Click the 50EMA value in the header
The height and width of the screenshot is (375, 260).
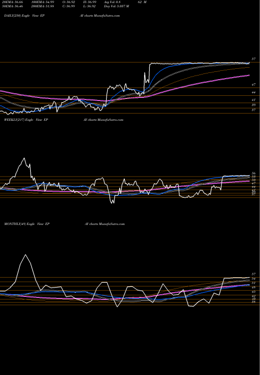[x=11, y=6]
